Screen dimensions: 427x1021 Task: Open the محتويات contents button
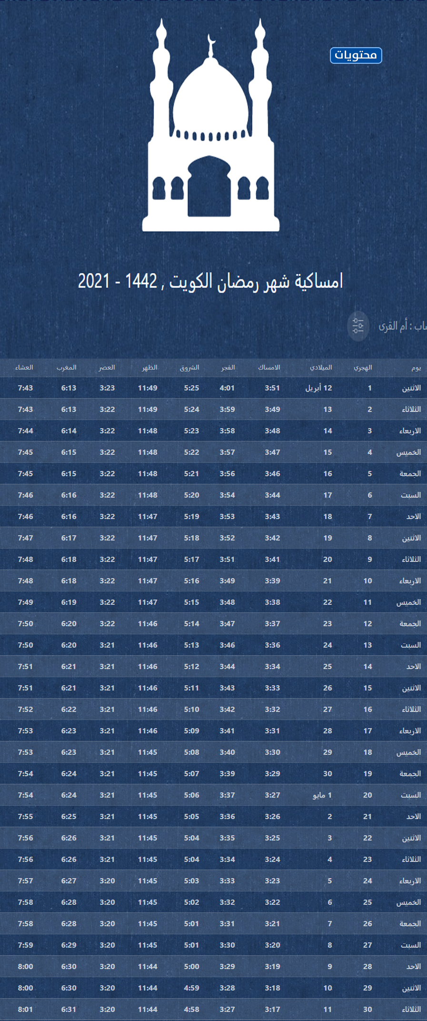(x=356, y=55)
